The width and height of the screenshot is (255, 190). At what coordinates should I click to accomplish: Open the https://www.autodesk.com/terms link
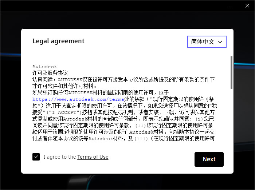point(78,99)
